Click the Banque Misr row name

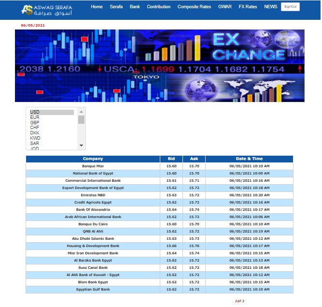[93, 166]
